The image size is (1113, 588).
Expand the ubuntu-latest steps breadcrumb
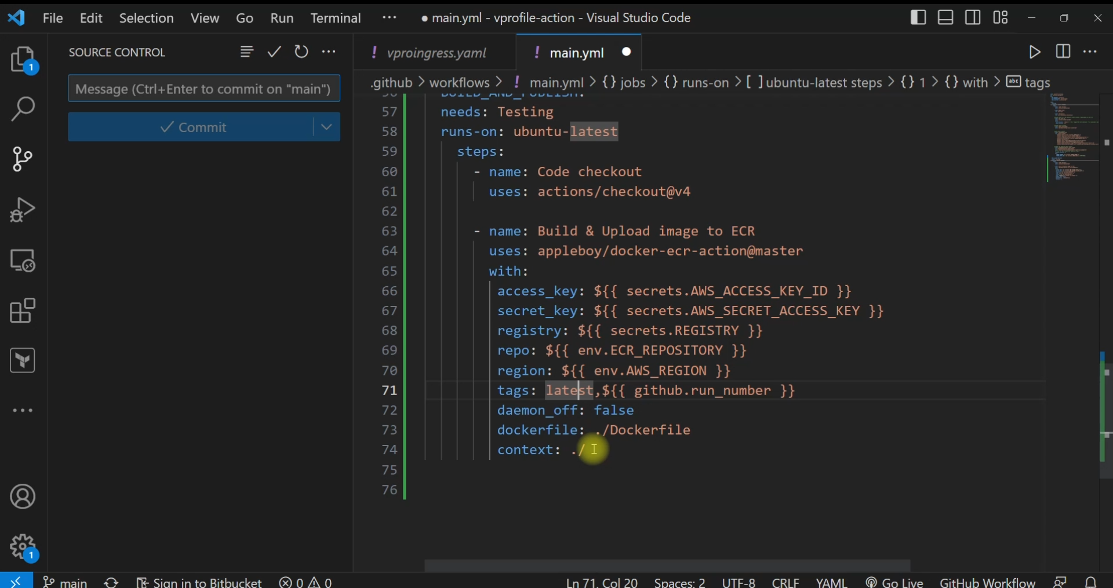815,82
